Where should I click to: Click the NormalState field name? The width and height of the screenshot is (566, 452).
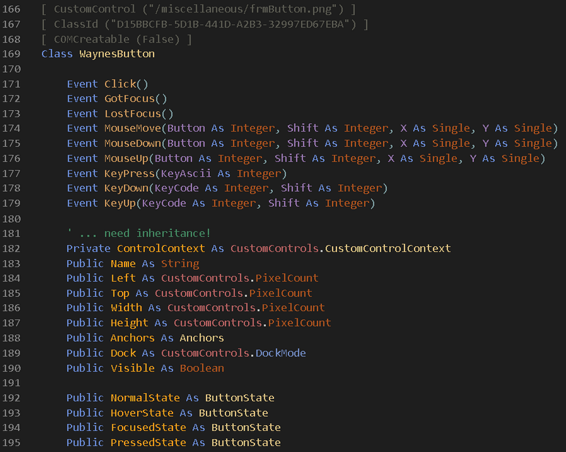(145, 398)
